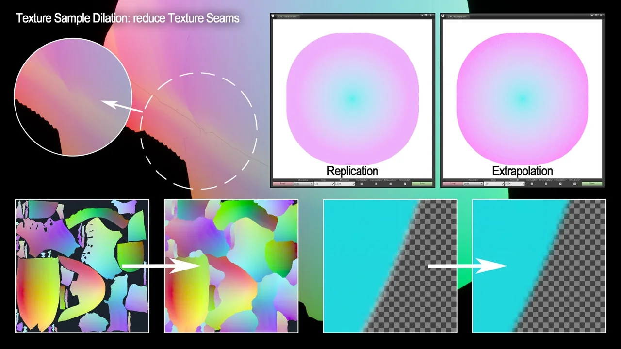The image size is (621, 349).
Task: Click the undilated UV atlas texture thumbnail
Action: pos(82,266)
